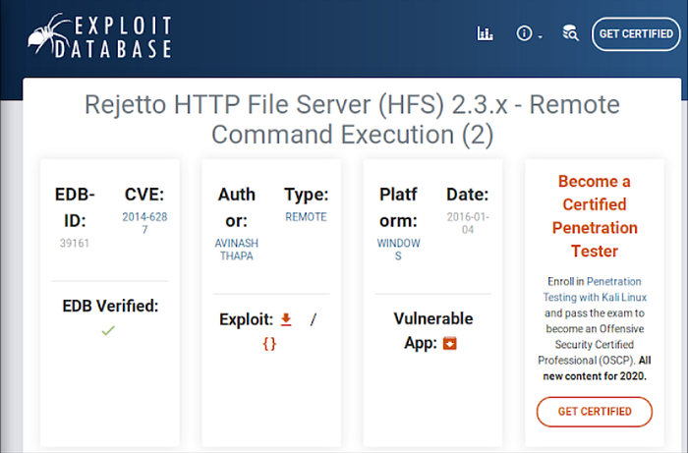The width and height of the screenshot is (688, 453).
Task: Filter by WINDOWS platform link
Action: (398, 249)
